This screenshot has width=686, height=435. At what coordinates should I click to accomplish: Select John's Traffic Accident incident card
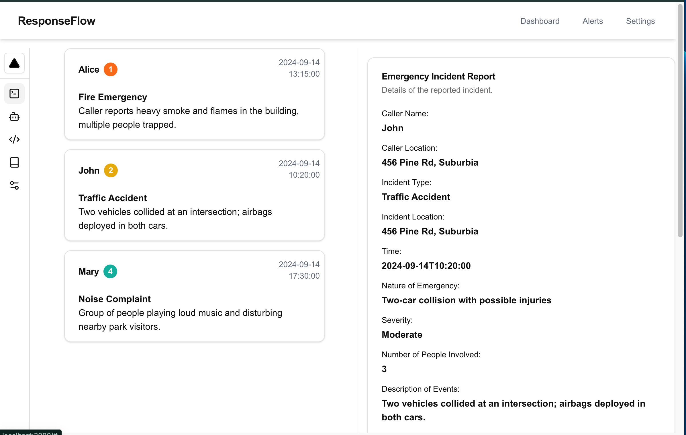click(194, 195)
